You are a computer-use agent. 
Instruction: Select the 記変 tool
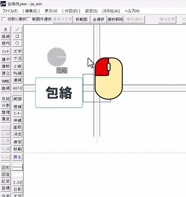pos(6,181)
